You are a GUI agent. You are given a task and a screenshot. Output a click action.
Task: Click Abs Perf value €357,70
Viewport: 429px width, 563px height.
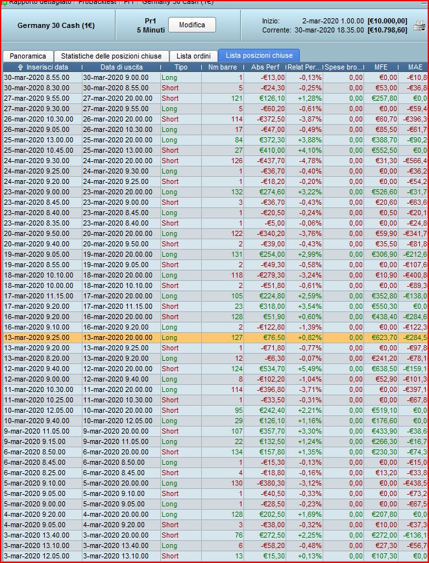point(272,432)
